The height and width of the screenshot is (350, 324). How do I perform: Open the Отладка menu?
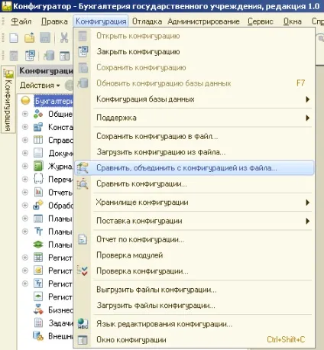coord(147,21)
